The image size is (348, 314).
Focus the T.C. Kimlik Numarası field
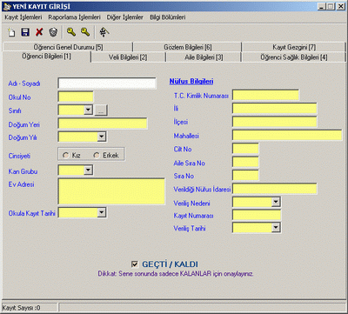tap(265, 95)
